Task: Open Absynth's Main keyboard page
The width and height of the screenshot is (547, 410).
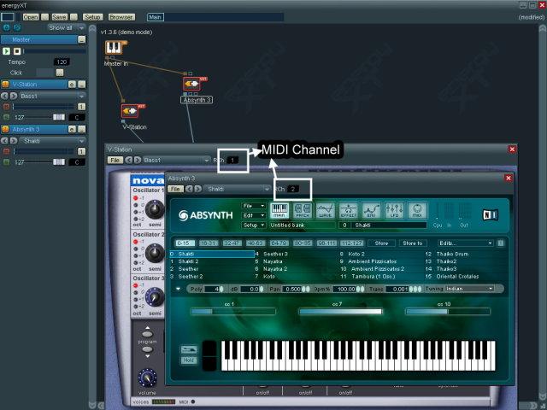Action: [279, 211]
